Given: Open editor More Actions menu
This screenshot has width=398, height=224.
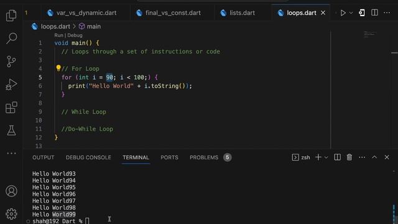Looking at the screenshot, I should point(387,12).
